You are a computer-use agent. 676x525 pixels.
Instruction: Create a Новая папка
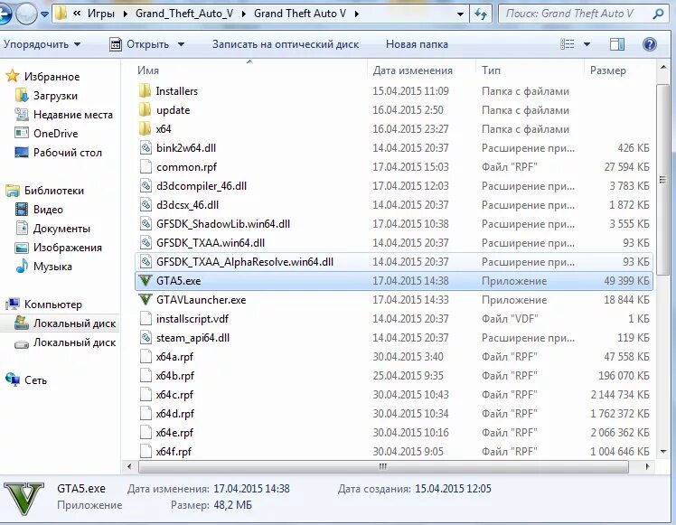pyautogui.click(x=417, y=44)
